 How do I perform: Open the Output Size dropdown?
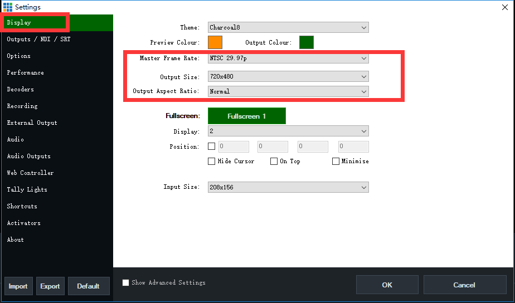[288, 76]
